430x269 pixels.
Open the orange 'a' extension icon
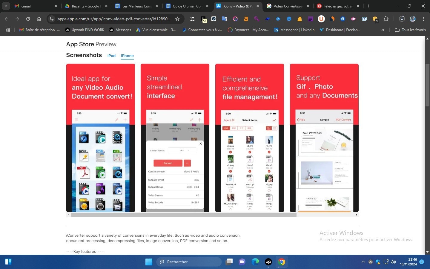point(246,19)
